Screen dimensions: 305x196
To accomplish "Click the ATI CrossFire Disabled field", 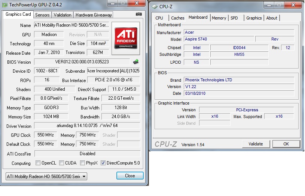I will pos(87,154).
